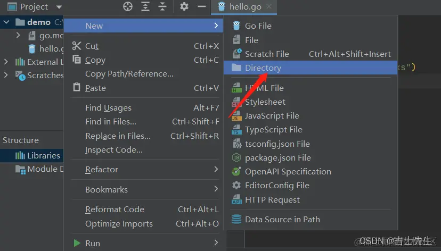
Task: Select External Libraries tree item
Action: 39,62
